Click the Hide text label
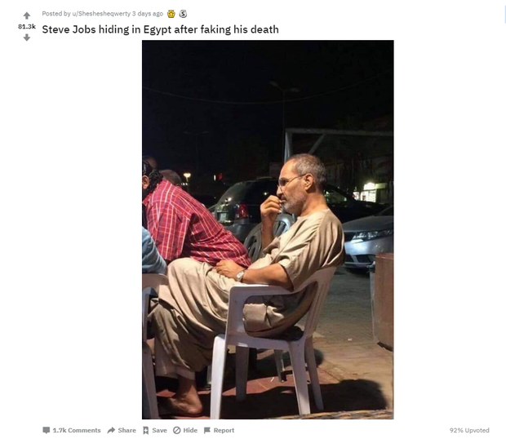Viewport: 506px width, 439px height. 190,430
